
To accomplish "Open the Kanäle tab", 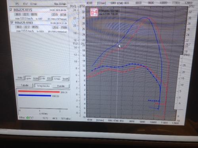I will (x=61, y=86).
